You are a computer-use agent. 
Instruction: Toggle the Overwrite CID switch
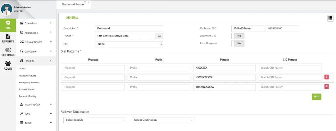click(238, 36)
